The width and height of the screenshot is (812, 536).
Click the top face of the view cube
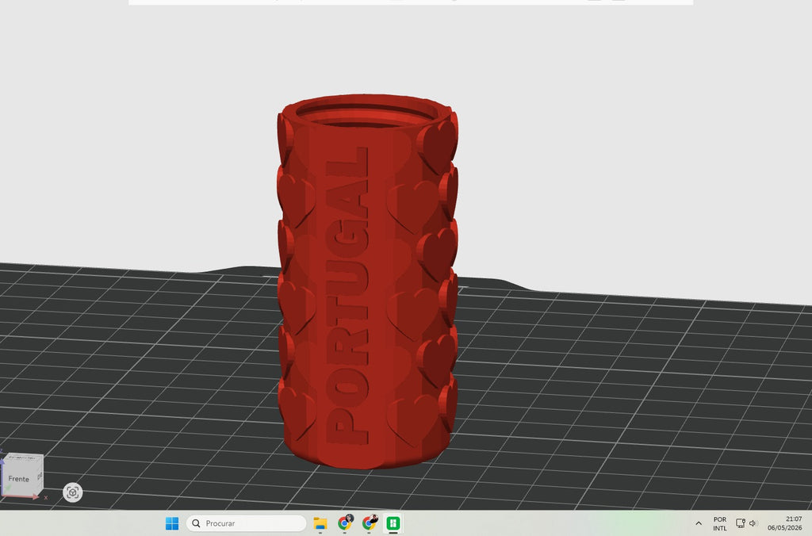pyautogui.click(x=25, y=458)
